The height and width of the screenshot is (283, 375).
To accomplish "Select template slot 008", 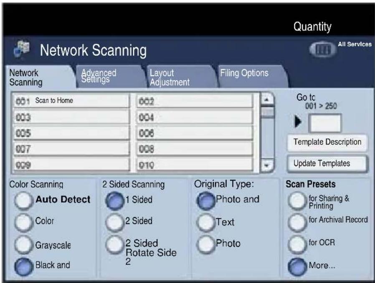I will (x=195, y=149).
